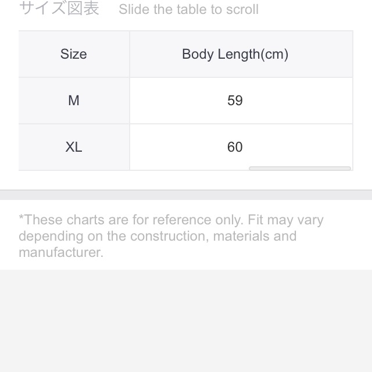Viewport: 372px width, 372px height.
Task: Click the word 'scroll' in the hint
Action: (x=242, y=9)
